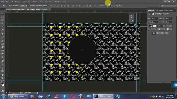Click the Combine Shapes path operation icon
The height and width of the screenshot is (99, 177).
pyautogui.click(x=154, y=33)
